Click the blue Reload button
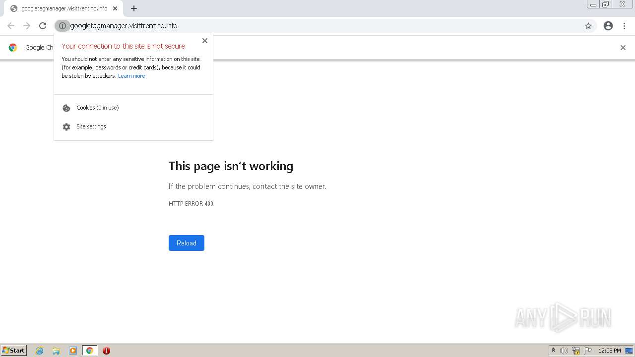 [x=187, y=243]
